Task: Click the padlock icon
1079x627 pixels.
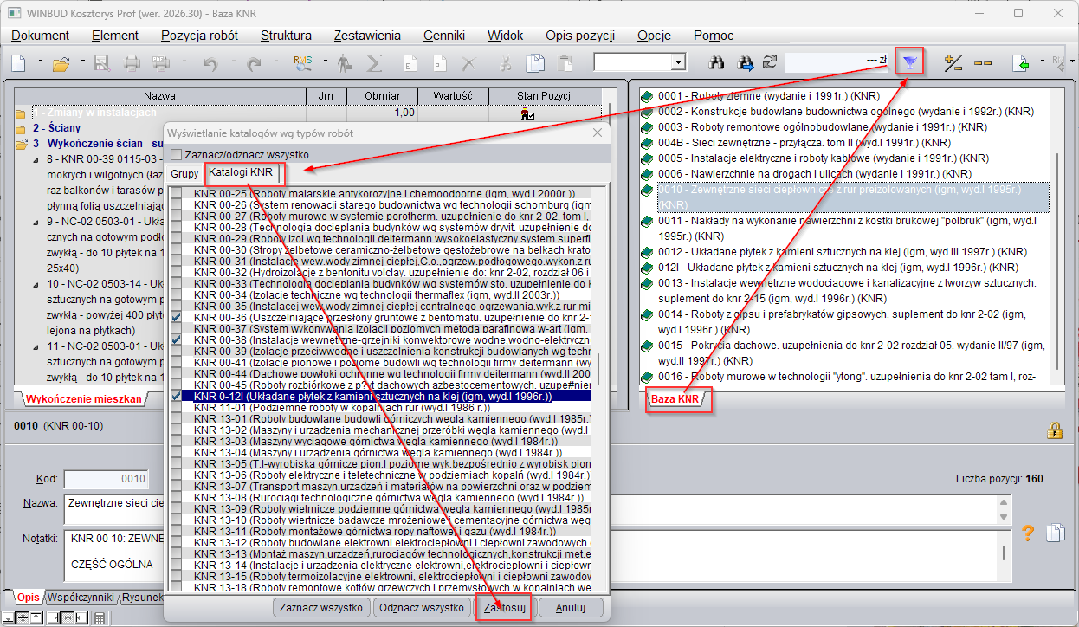Action: click(1055, 430)
